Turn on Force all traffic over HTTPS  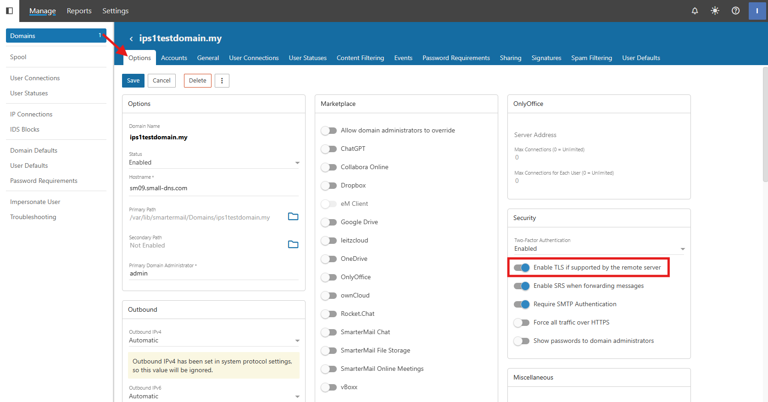pyautogui.click(x=522, y=323)
